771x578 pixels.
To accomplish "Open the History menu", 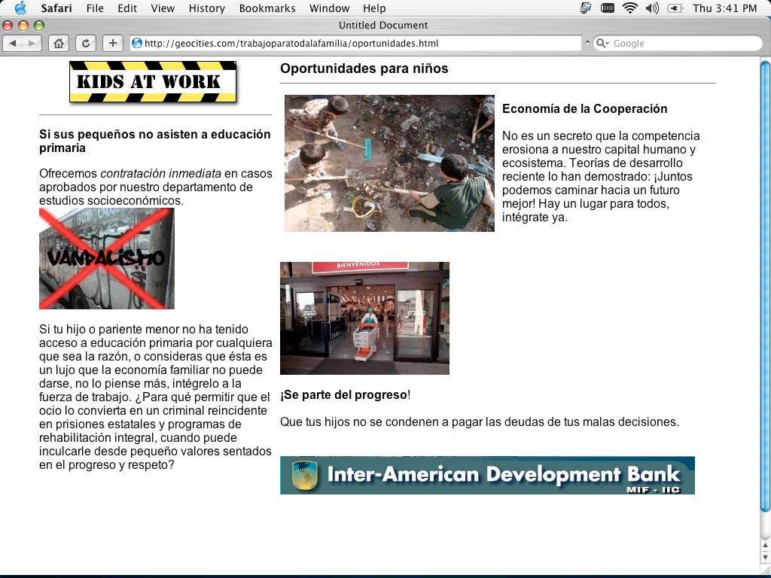I will point(206,8).
